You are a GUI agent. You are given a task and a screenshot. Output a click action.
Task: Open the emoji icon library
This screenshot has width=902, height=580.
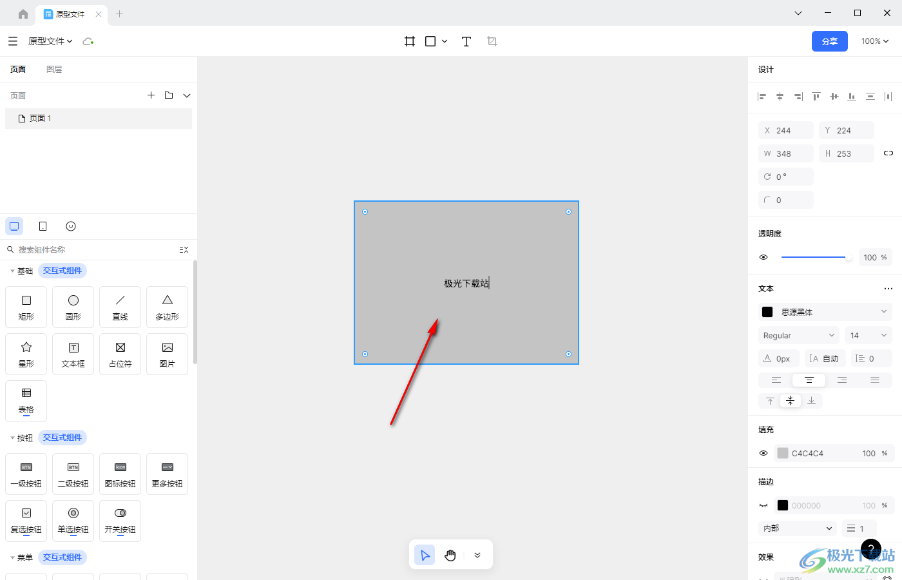click(71, 226)
